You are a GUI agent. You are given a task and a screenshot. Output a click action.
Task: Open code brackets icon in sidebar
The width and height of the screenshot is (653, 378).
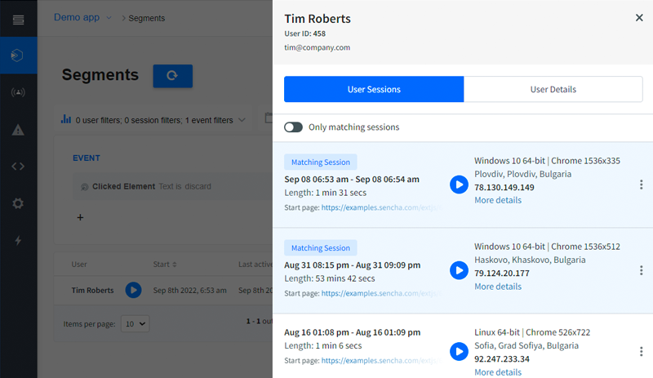tap(18, 167)
